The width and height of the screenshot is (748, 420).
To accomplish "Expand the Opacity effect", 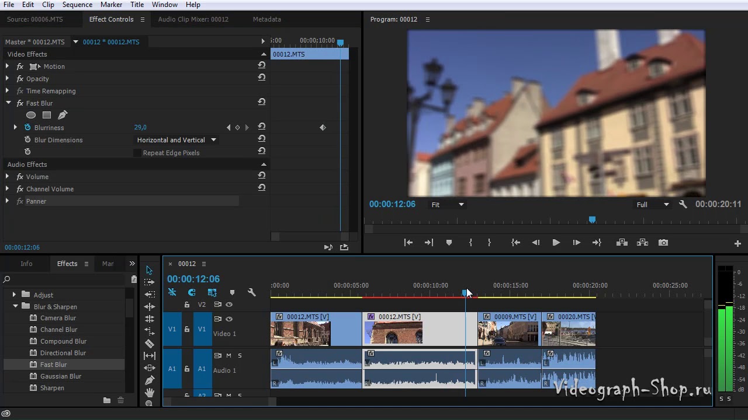I will pyautogui.click(x=8, y=78).
